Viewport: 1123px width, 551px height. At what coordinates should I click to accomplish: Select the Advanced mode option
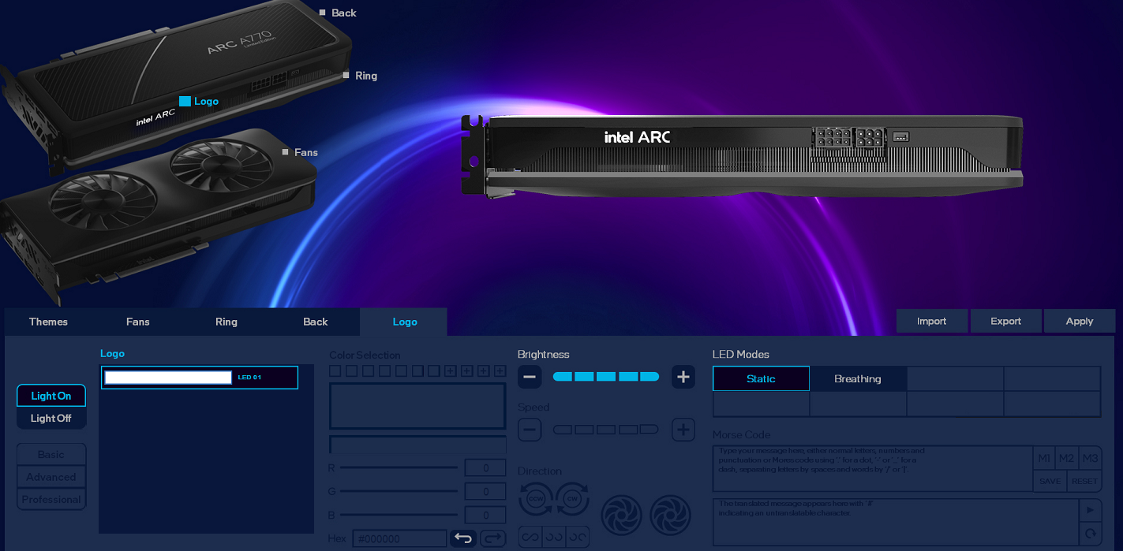[x=51, y=477]
